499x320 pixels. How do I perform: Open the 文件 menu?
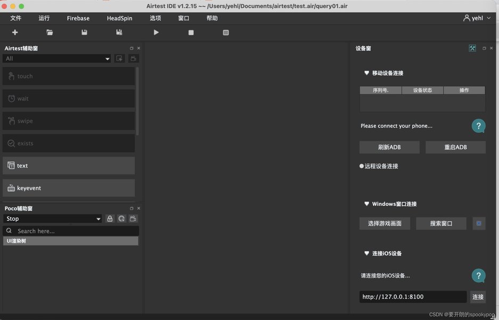(x=15, y=18)
